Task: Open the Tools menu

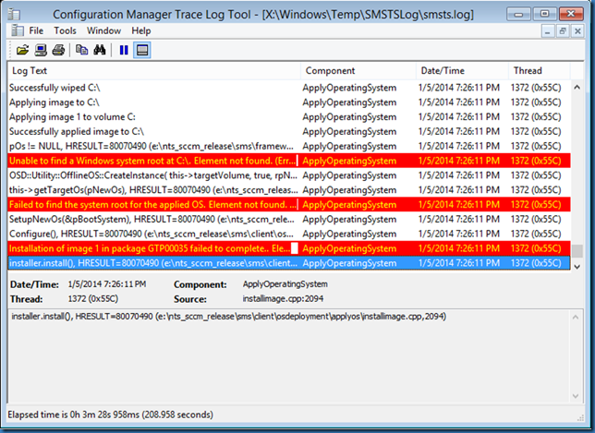Action: tap(65, 30)
